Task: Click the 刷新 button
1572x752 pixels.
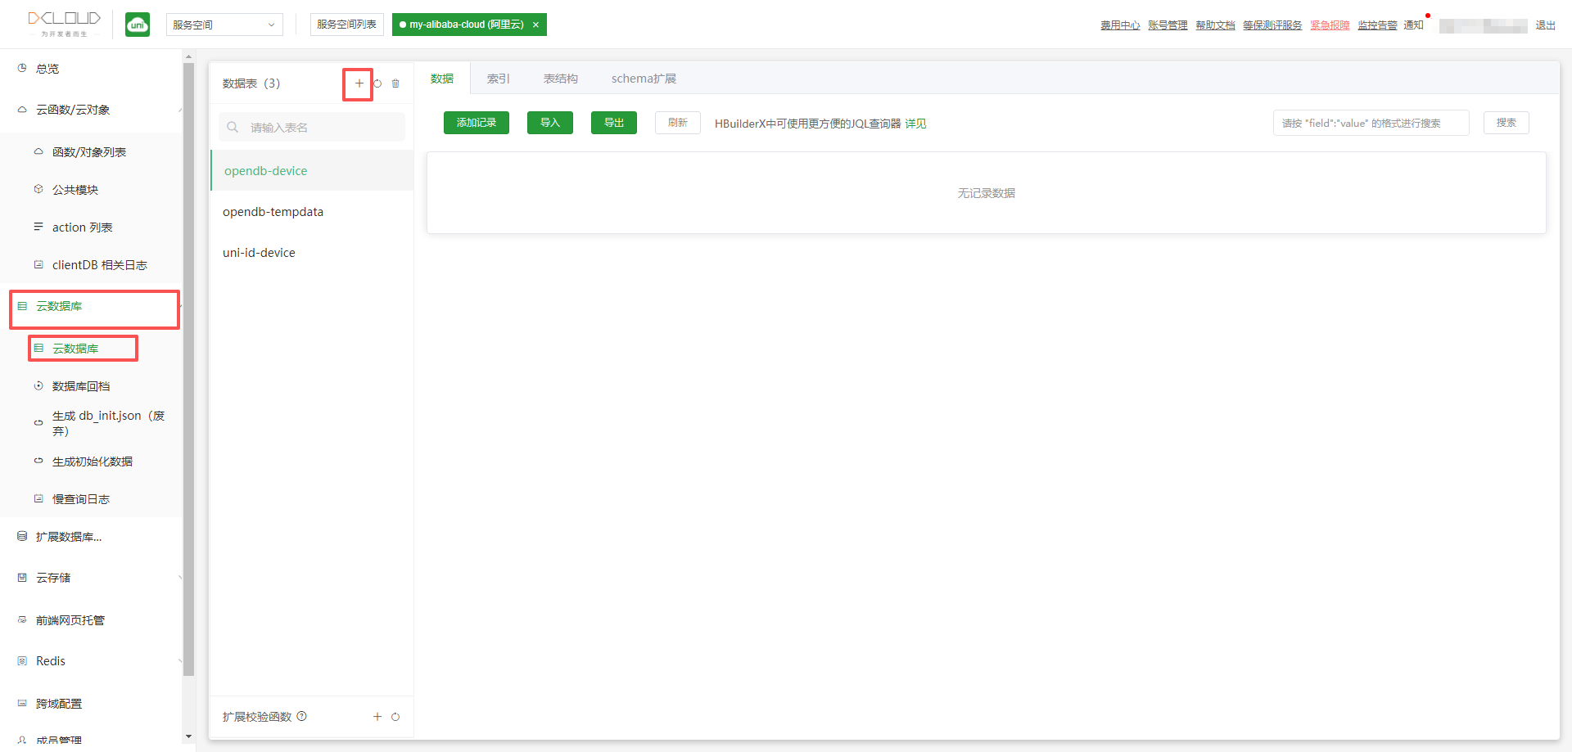Action: coord(678,123)
